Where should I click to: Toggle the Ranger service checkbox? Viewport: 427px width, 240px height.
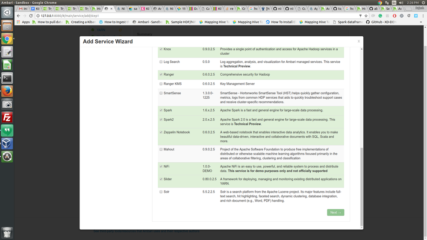161,74
